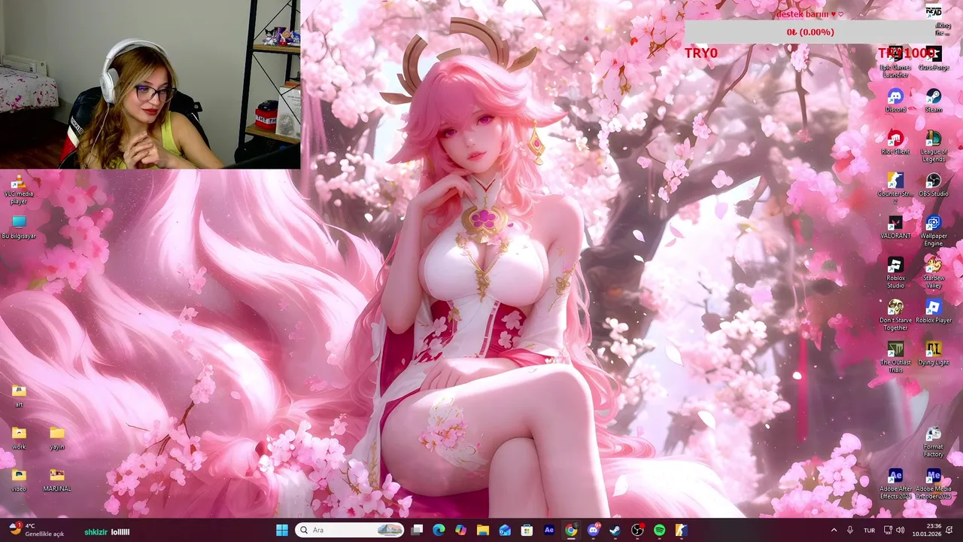Launch the Roblox Studio shortcut
The height and width of the screenshot is (542, 963).
895,273
